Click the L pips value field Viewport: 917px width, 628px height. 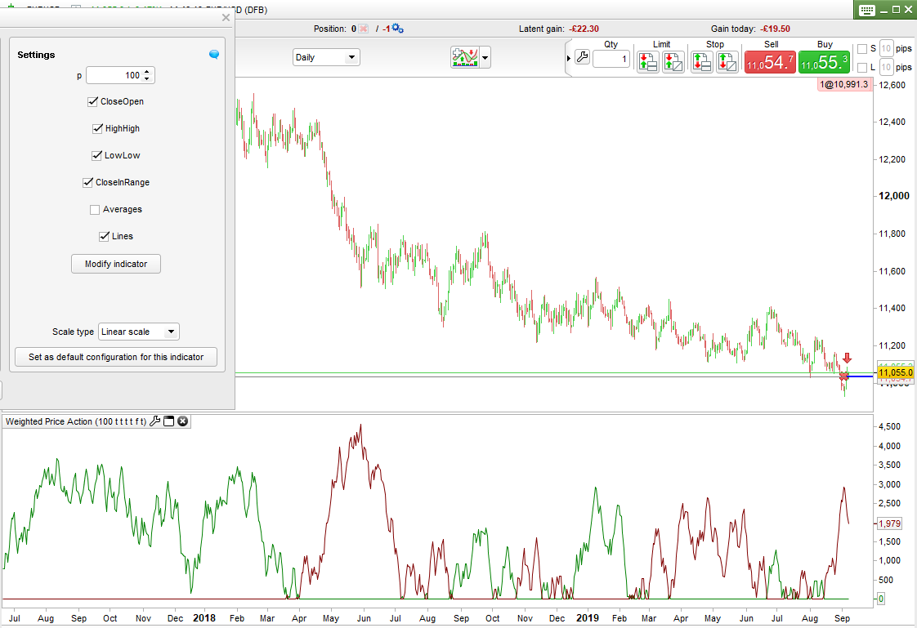tap(886, 67)
